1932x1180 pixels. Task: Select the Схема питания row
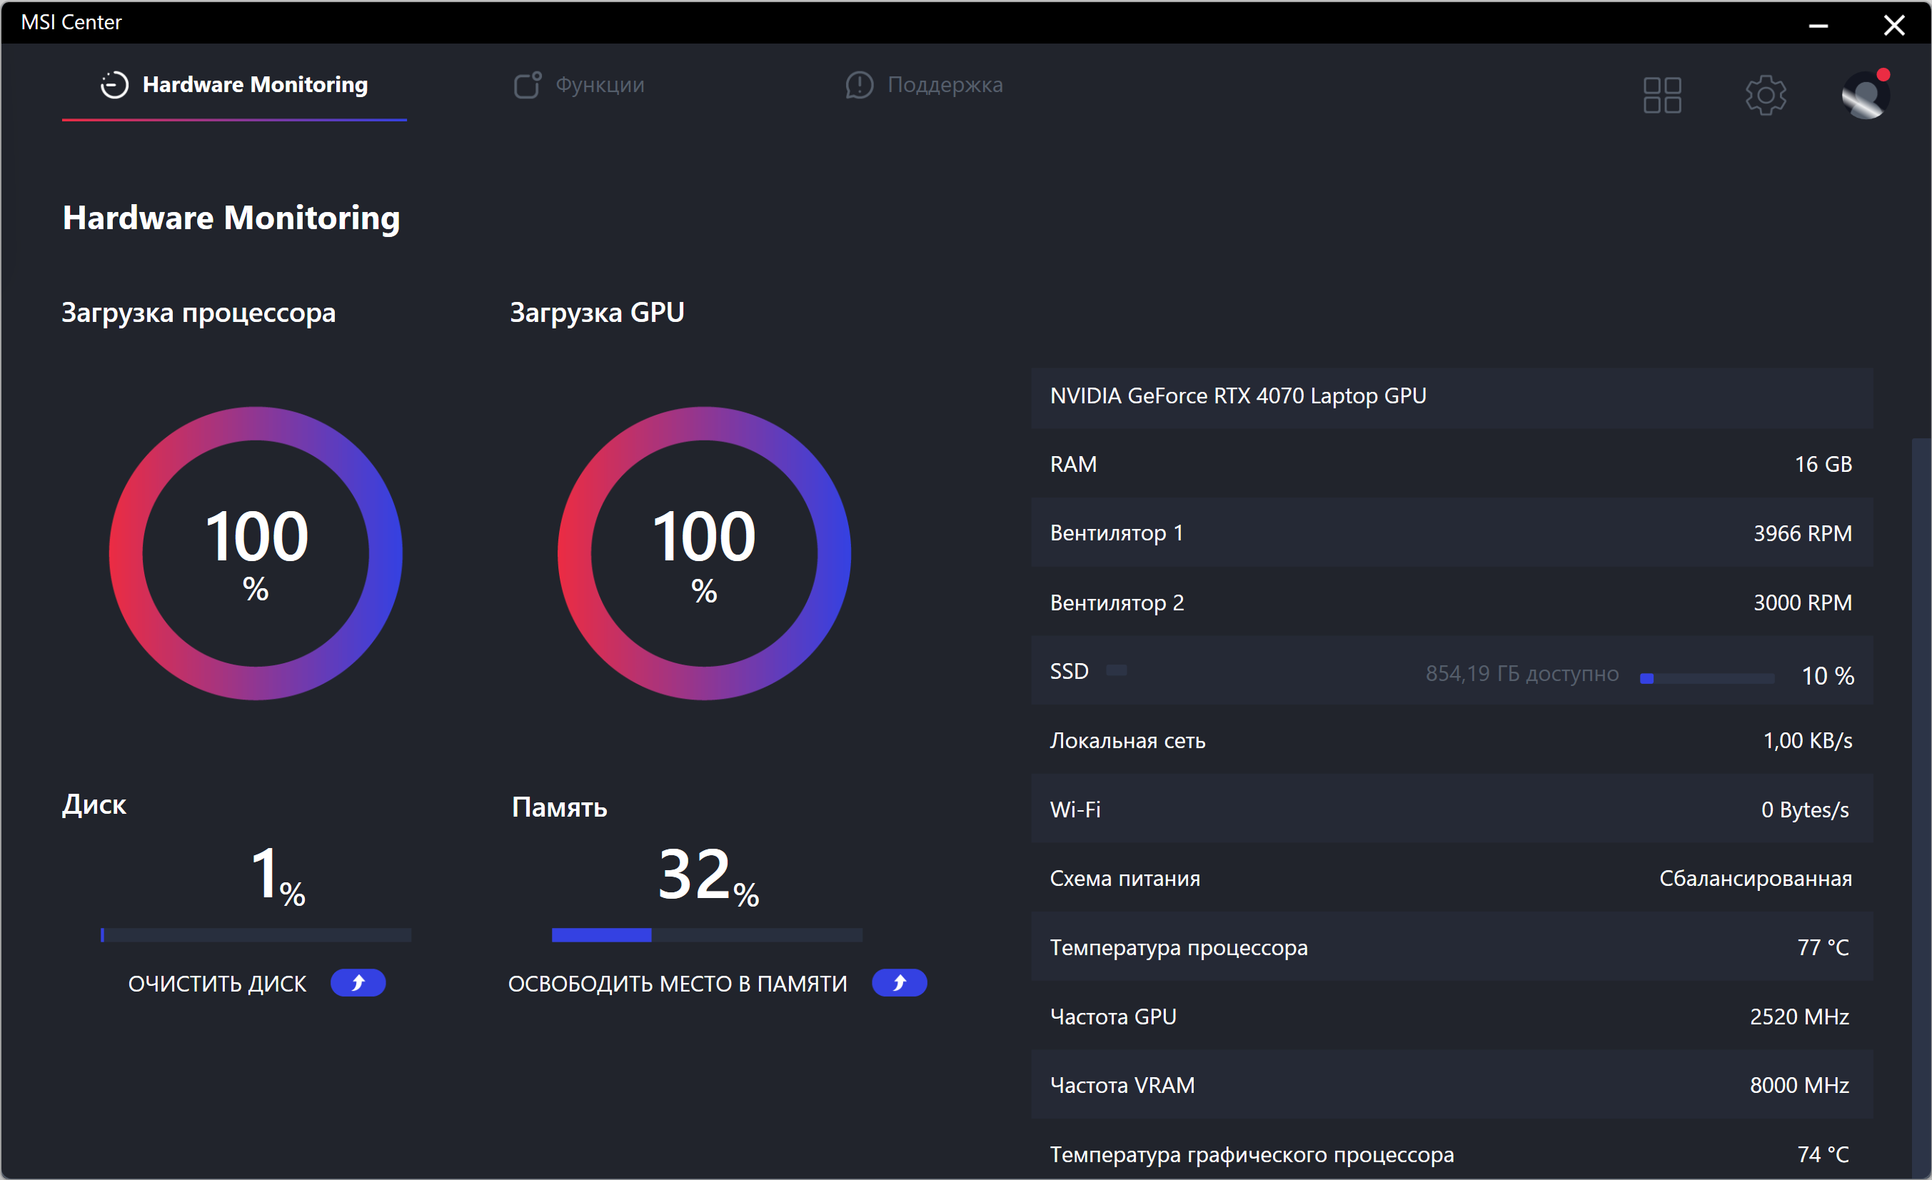(x=1451, y=878)
